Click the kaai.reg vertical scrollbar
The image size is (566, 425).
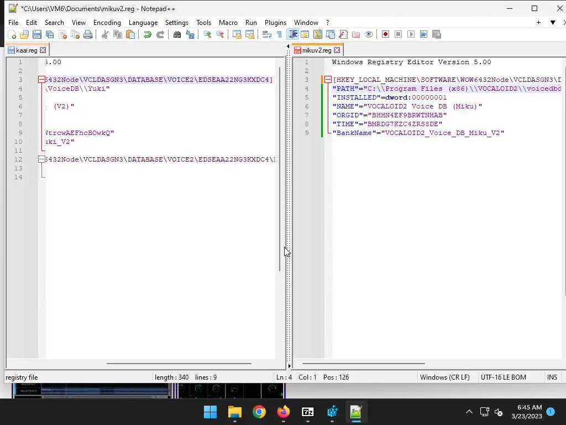coord(280,169)
